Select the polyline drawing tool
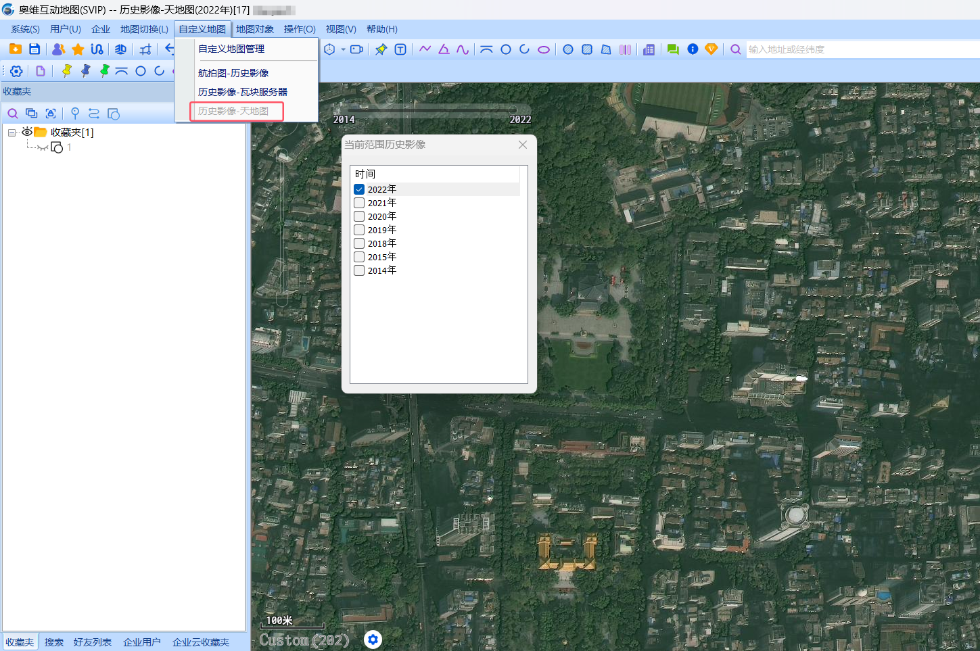The image size is (980, 651). tap(425, 49)
